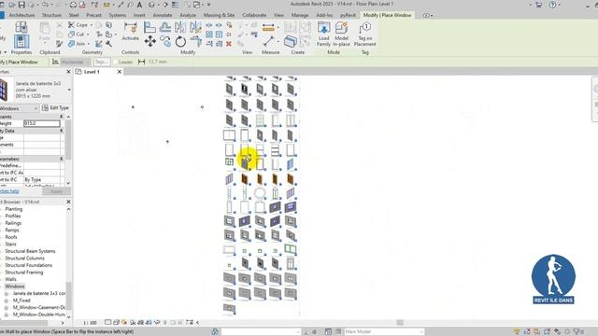This screenshot has width=598, height=336.
Task: Open the Structure ribbon tab
Action: [x=51, y=15]
